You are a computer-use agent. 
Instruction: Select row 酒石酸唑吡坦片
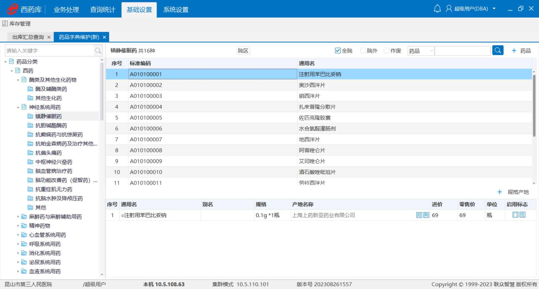[x=319, y=172]
